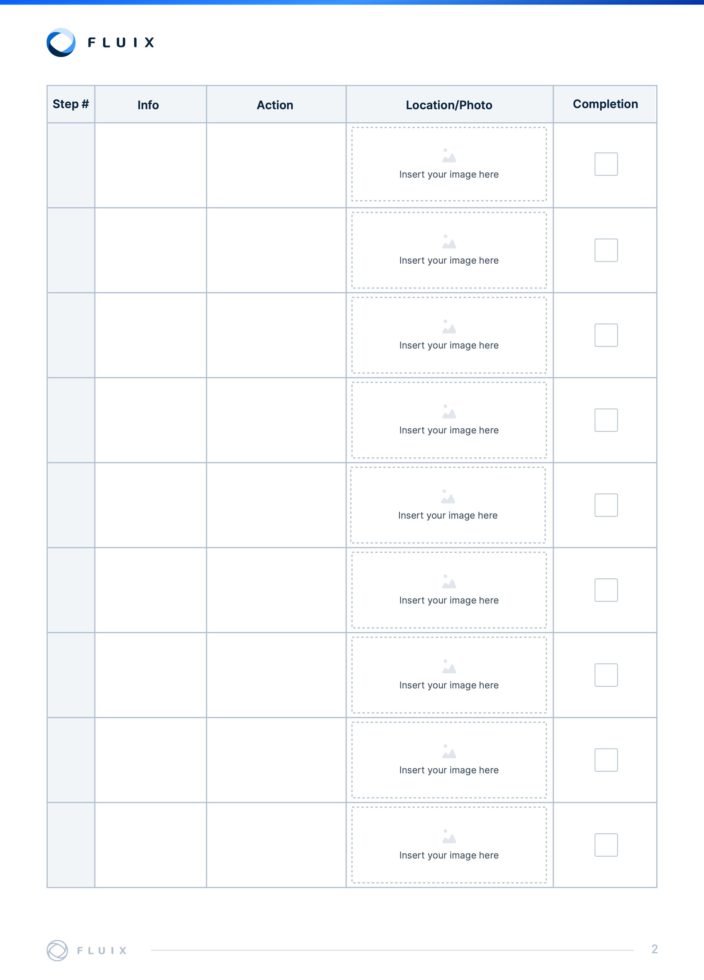Click image placeholder icon in first row
The height and width of the screenshot is (980, 704).
448,156
